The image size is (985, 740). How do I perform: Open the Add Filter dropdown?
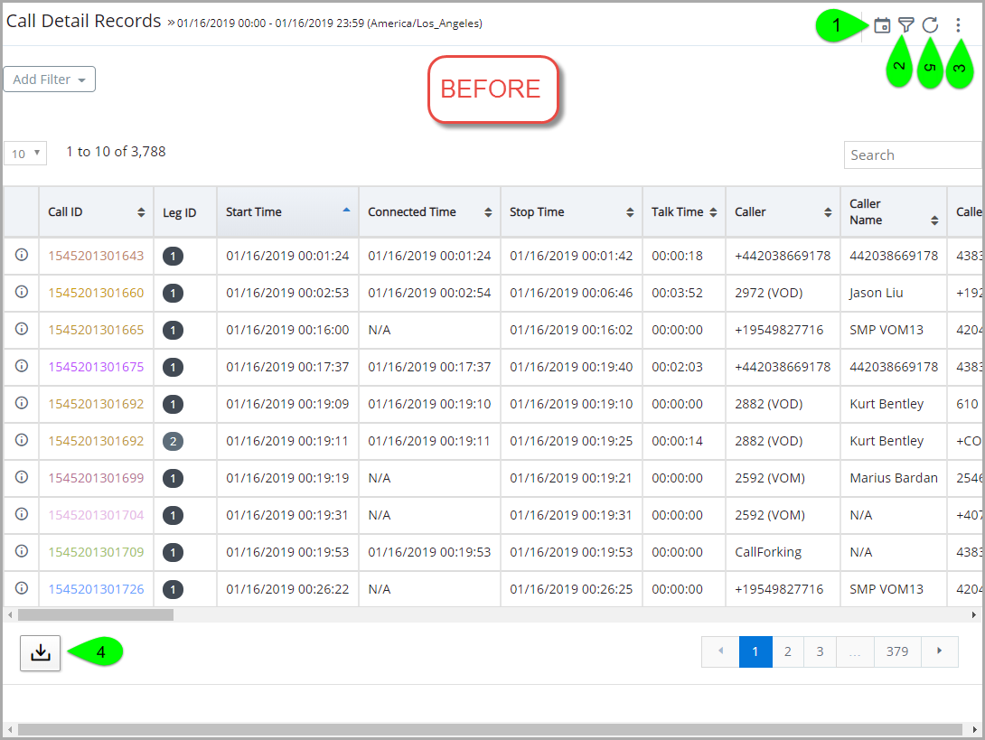49,79
